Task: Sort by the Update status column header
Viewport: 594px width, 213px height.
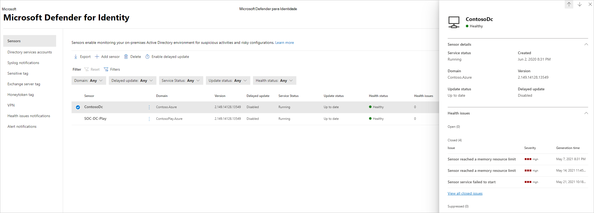Action: coord(334,96)
